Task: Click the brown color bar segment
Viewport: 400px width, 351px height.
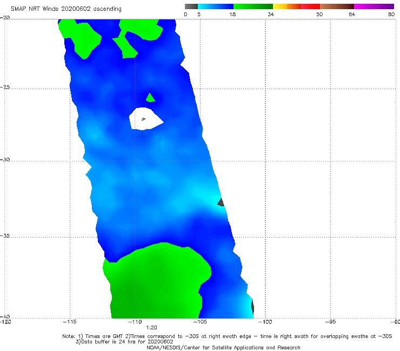Action: point(337,6)
